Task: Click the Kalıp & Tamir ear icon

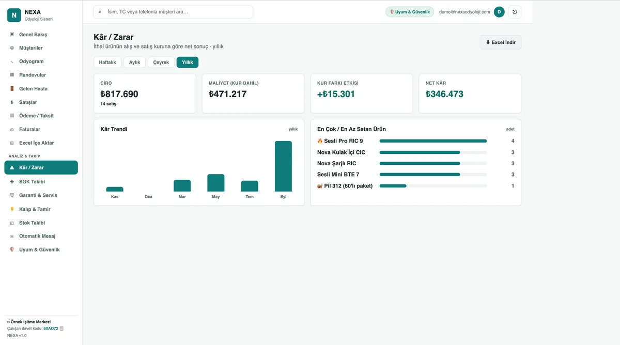Action: [x=12, y=209]
